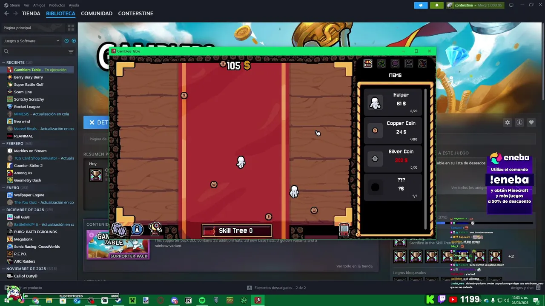Open the clover tab icon in game
Viewport: 545px width, 306px height.
tap(381, 63)
